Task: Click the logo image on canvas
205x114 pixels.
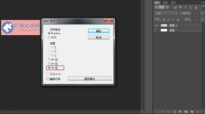Action: pos(21,27)
